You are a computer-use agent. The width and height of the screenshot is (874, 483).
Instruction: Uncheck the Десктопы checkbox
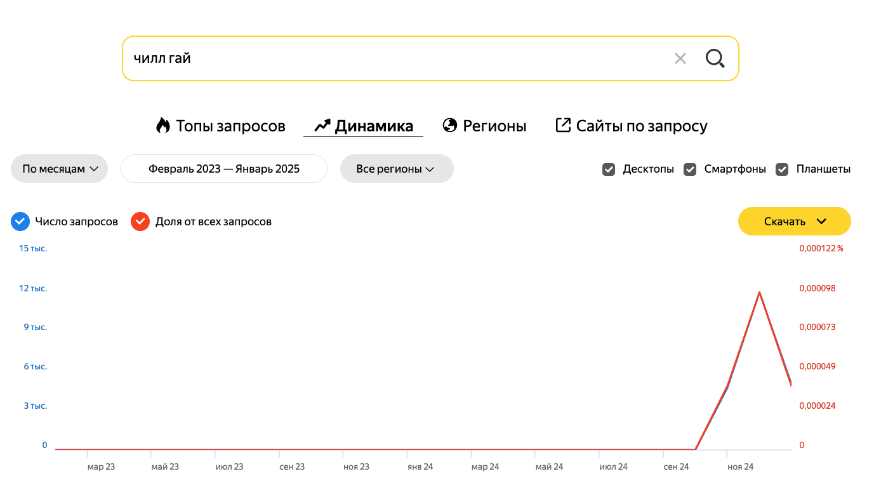click(609, 169)
